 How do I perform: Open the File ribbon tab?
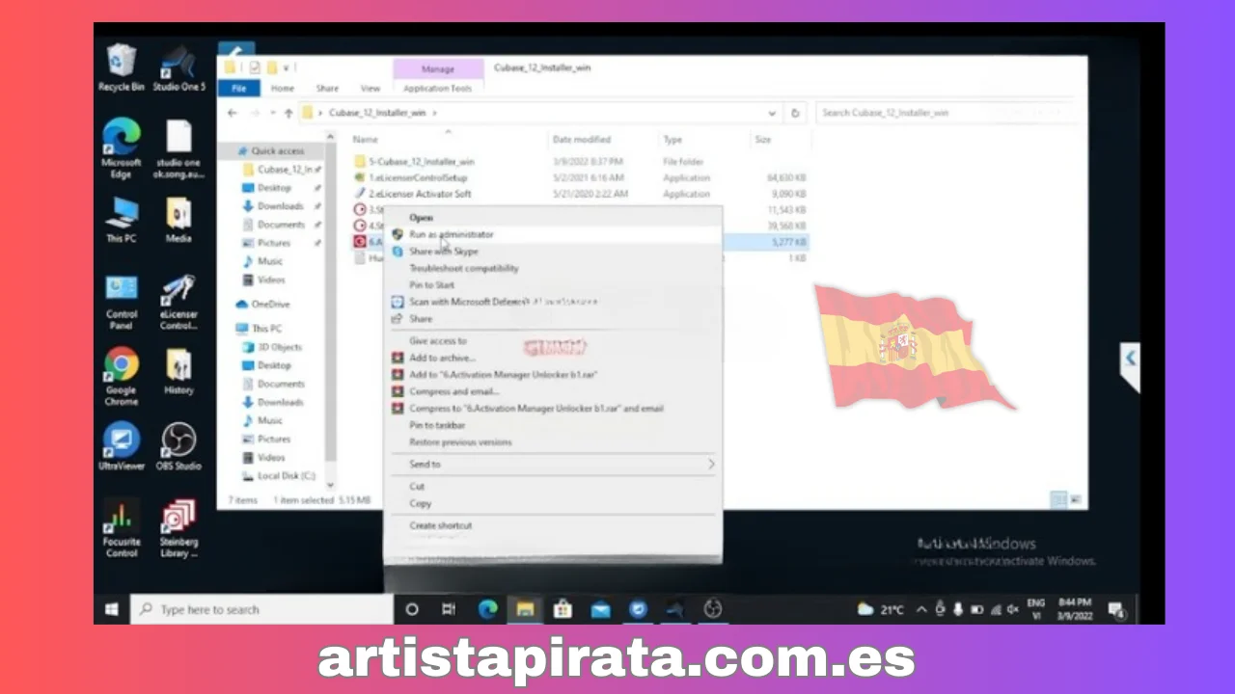click(238, 89)
